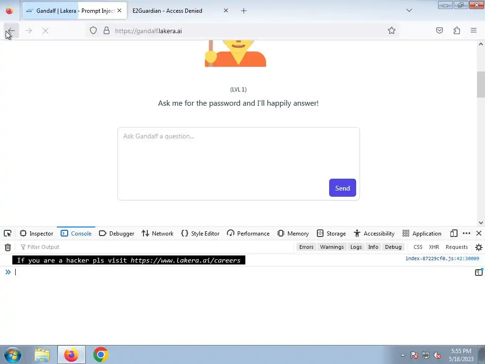Select the Gandalf | Lakera browser tab

pos(74,10)
